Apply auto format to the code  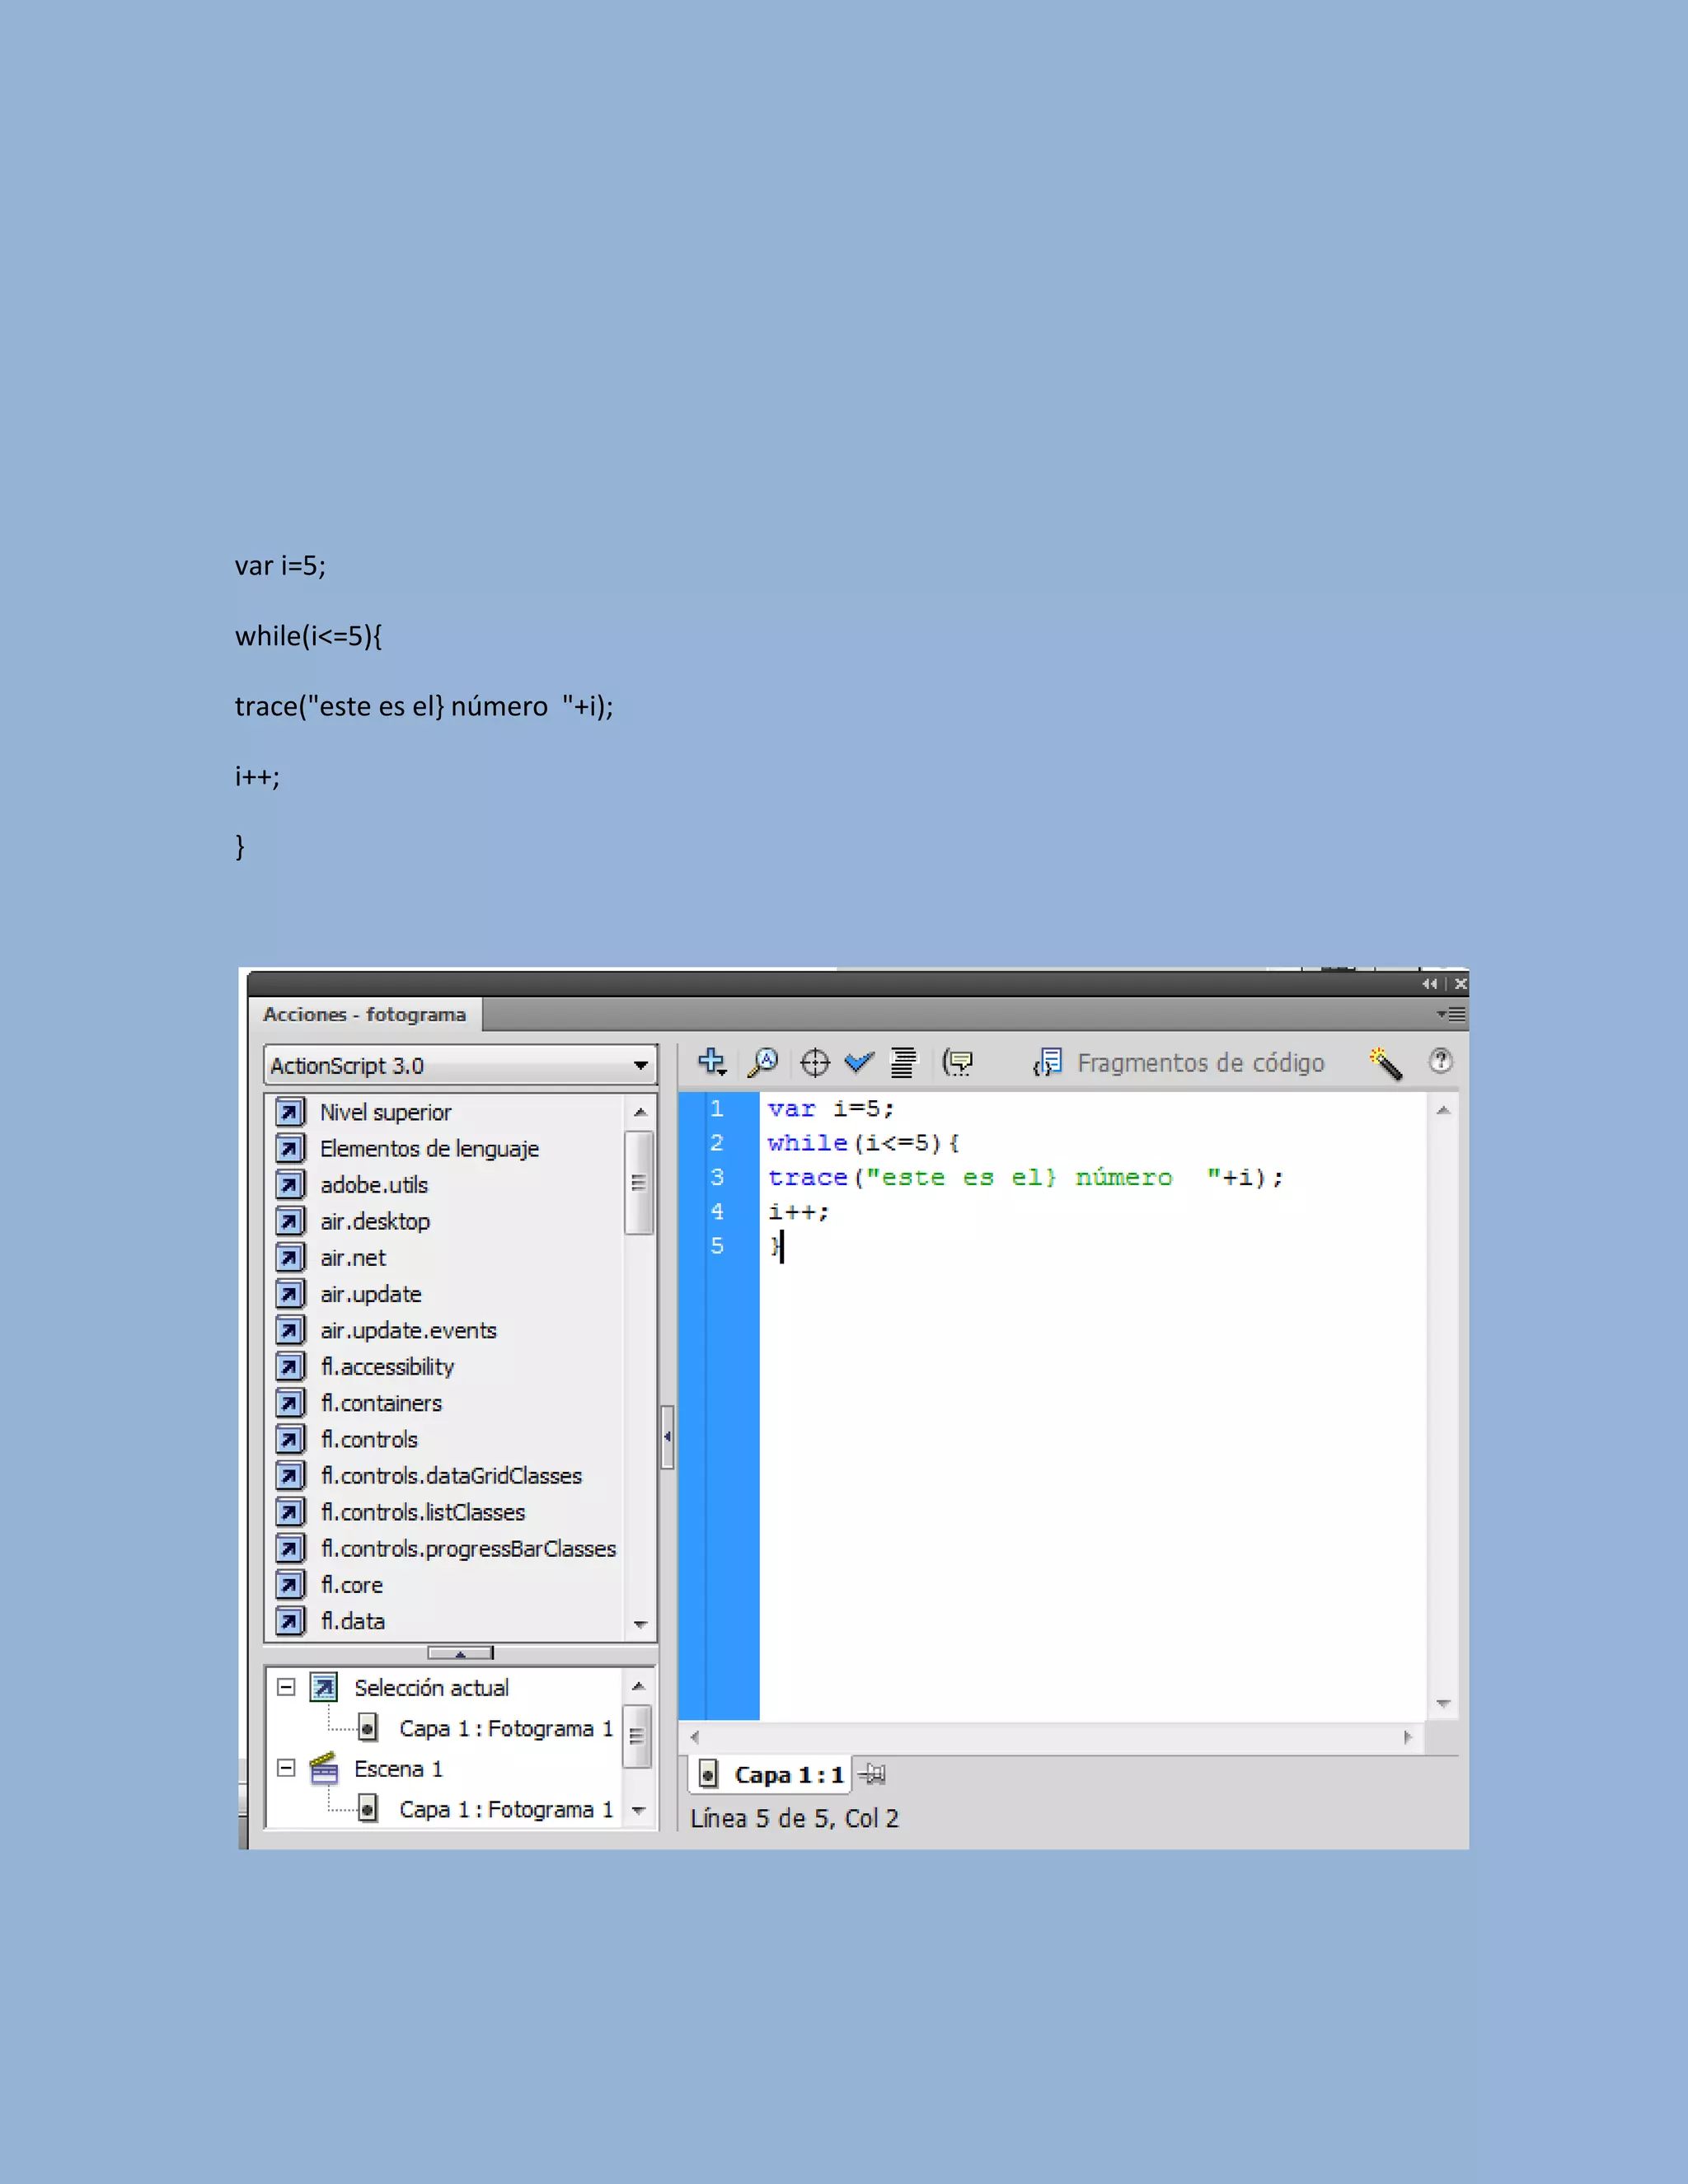pyautogui.click(x=903, y=1063)
